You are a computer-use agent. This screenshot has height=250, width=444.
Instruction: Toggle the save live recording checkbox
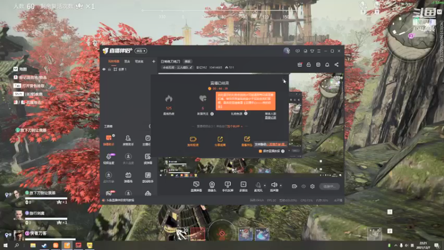pyautogui.click(x=260, y=151)
